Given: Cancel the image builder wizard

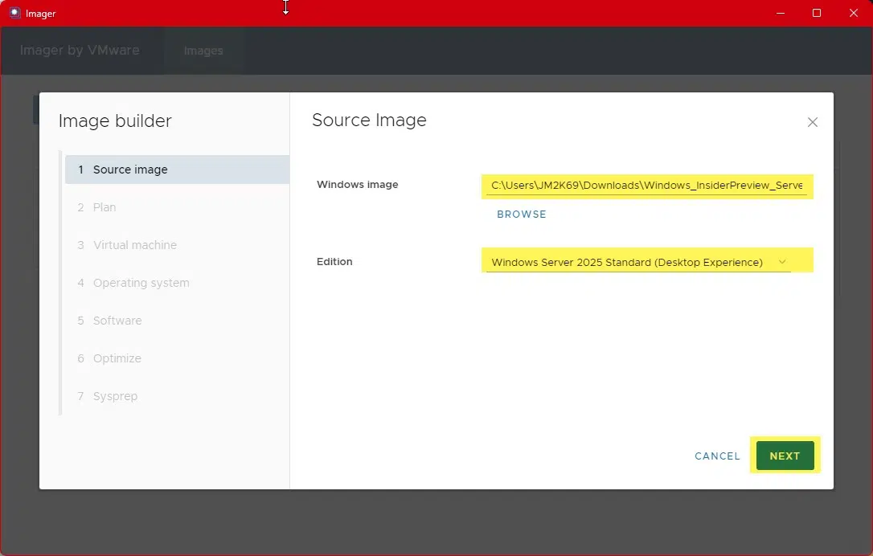Looking at the screenshot, I should point(717,456).
